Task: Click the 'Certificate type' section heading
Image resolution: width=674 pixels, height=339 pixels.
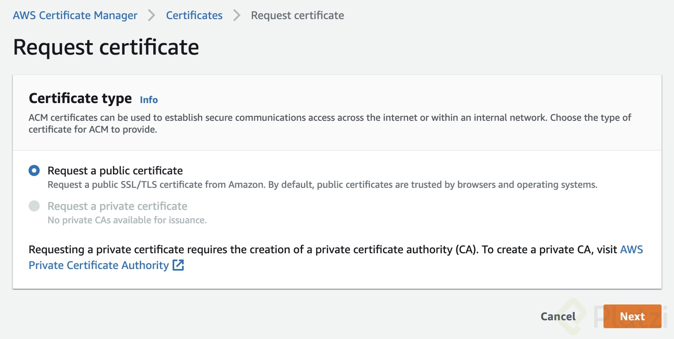Action: (x=80, y=98)
